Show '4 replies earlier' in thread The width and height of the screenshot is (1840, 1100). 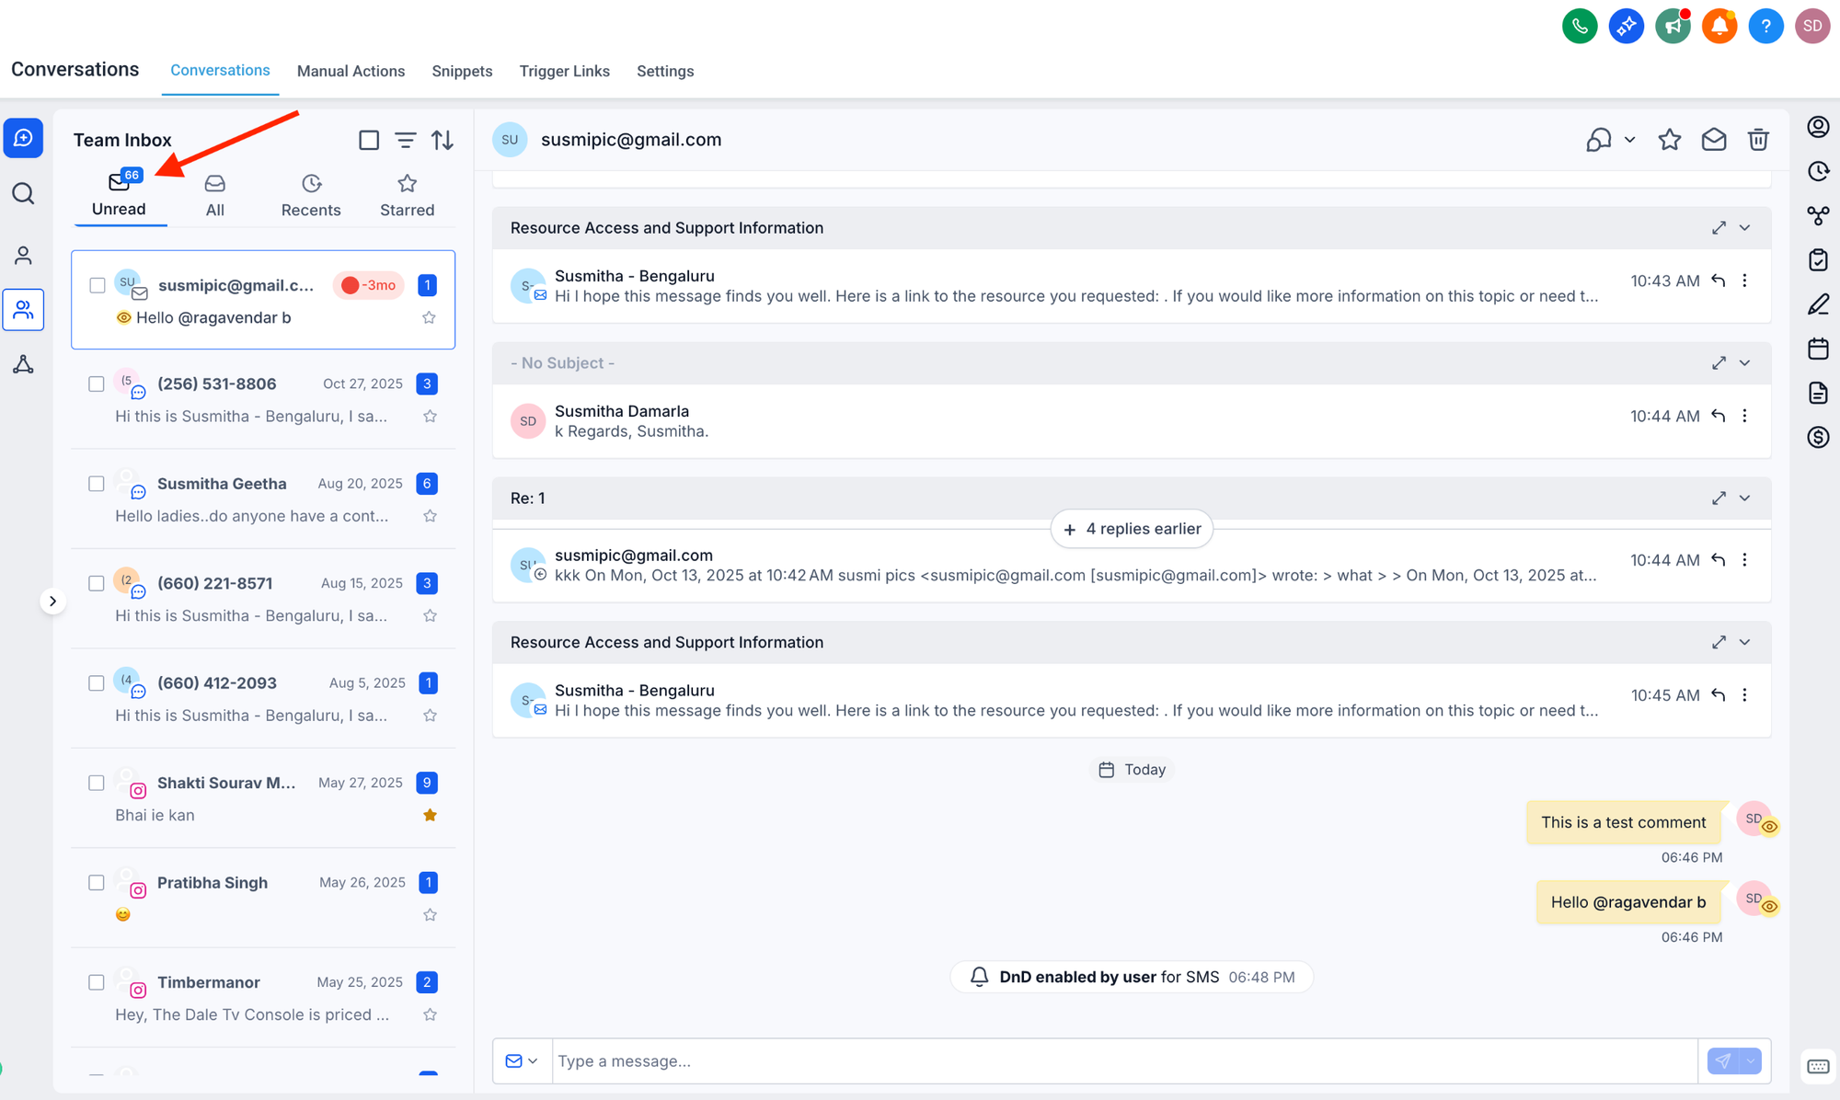pyautogui.click(x=1132, y=529)
